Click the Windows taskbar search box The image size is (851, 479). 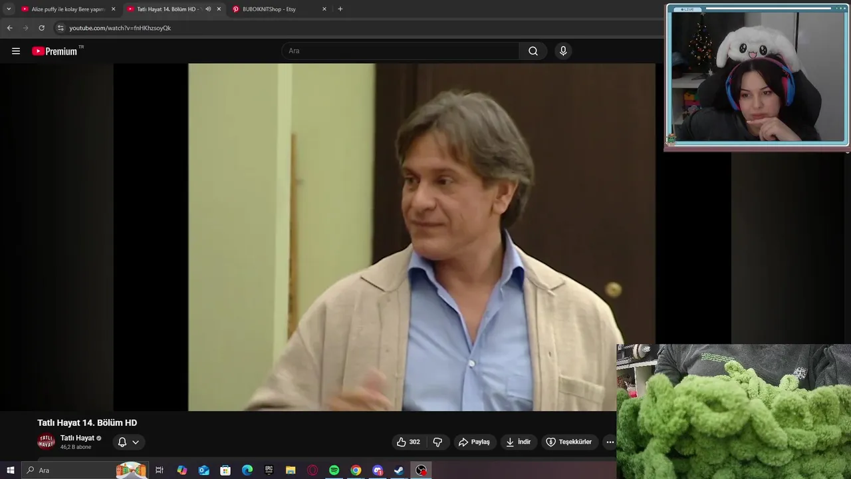84,470
